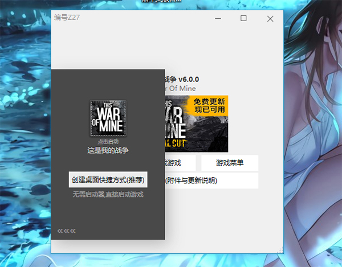The image size is (342, 267).
Task: Click the 点击启动 label under the icon
Action: (108, 142)
